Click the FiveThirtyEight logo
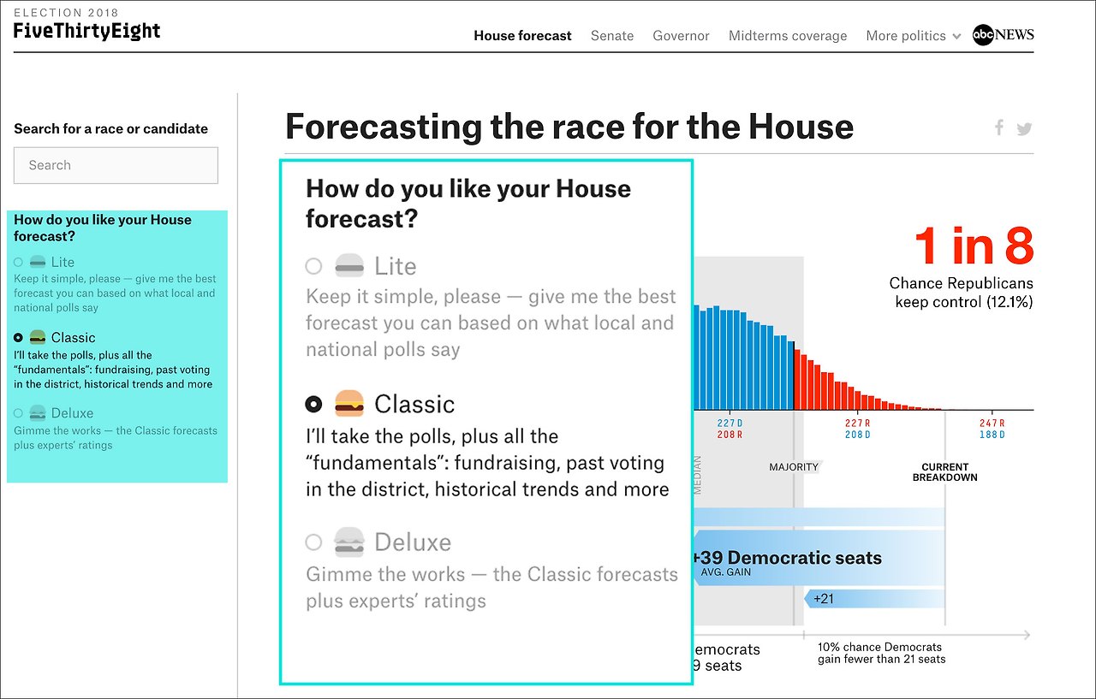1096x699 pixels. 86,31
